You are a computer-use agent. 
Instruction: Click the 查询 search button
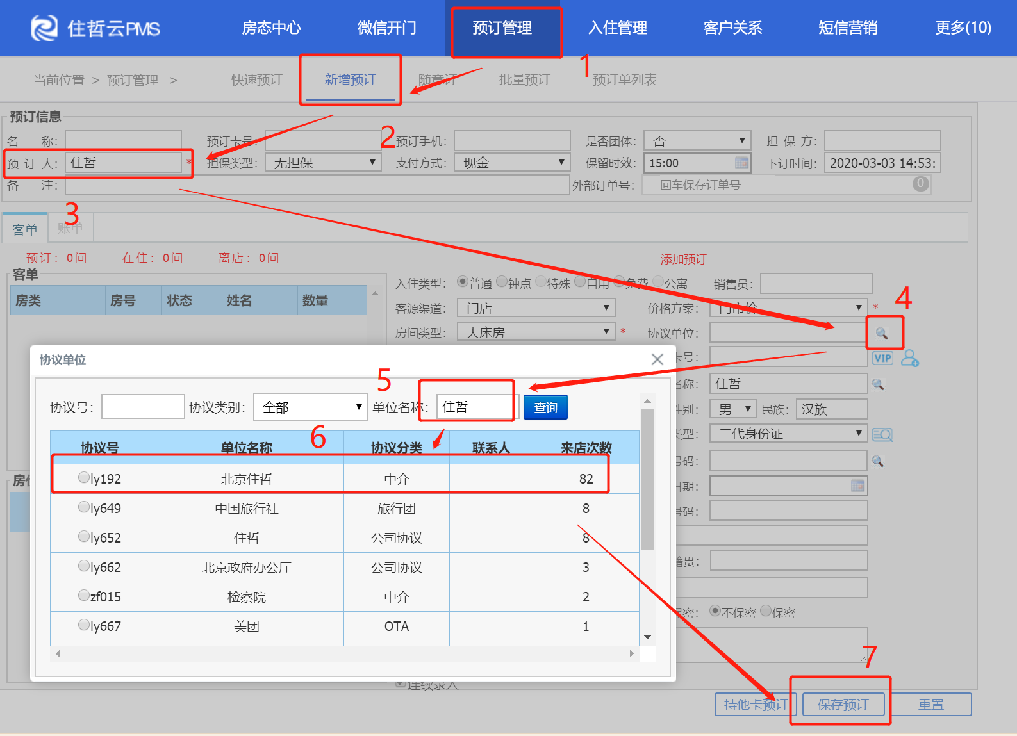coord(545,407)
